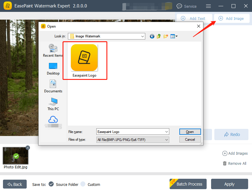
Task: Click the Apply button
Action: (x=229, y=184)
